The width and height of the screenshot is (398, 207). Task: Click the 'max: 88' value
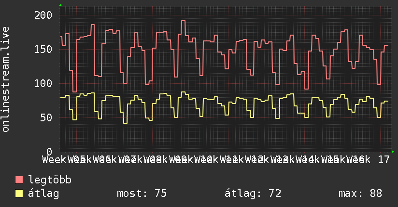(x=360, y=194)
